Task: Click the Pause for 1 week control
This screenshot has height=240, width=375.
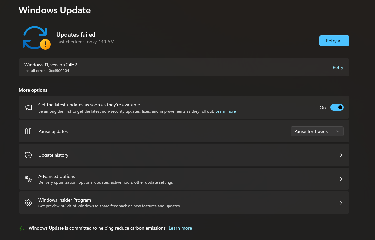Action: pyautogui.click(x=311, y=131)
